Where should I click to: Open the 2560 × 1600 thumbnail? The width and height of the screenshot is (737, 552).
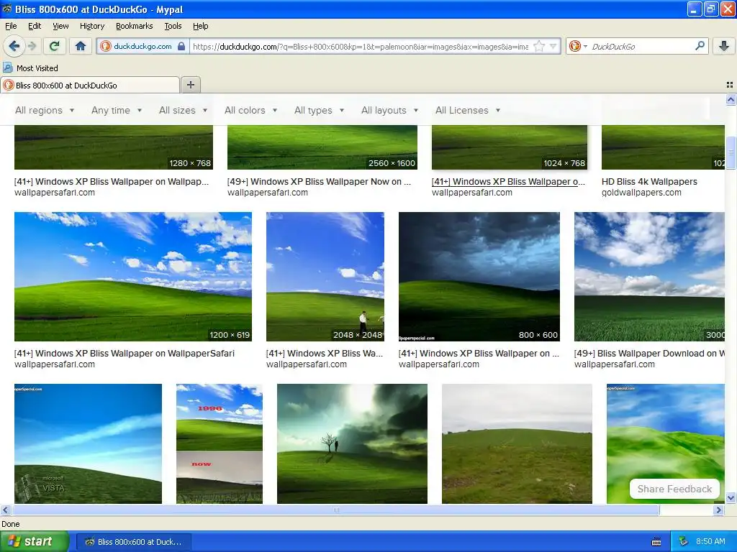322,147
